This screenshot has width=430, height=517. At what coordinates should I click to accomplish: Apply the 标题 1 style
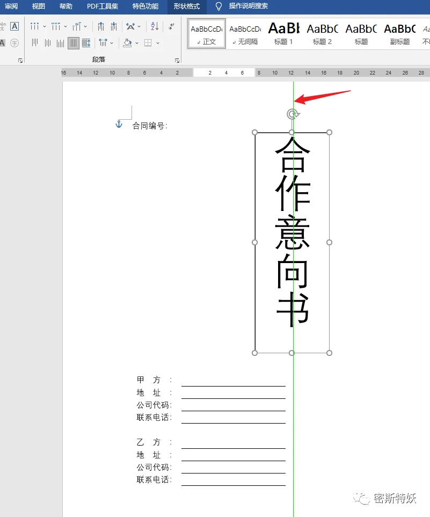coord(283,33)
